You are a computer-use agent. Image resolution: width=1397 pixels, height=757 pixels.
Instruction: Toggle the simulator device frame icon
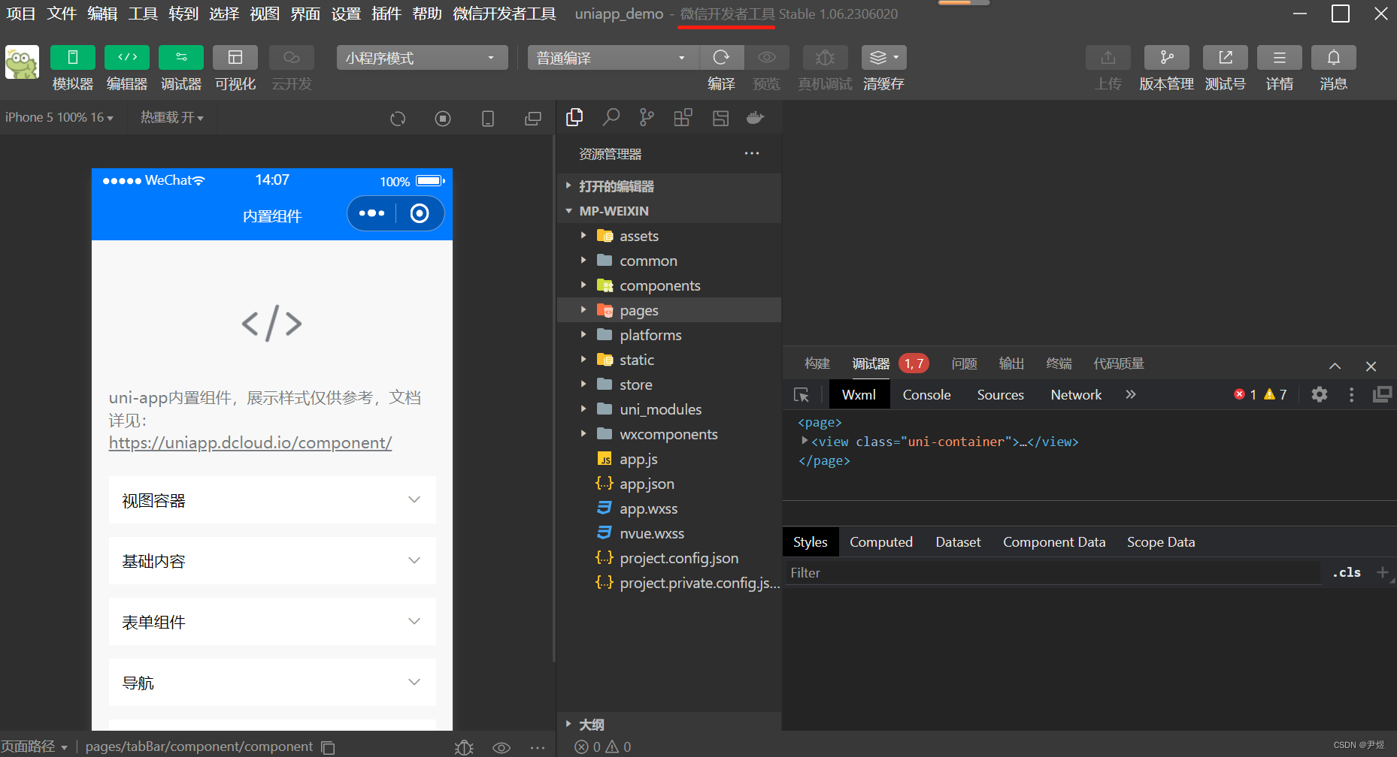488,119
